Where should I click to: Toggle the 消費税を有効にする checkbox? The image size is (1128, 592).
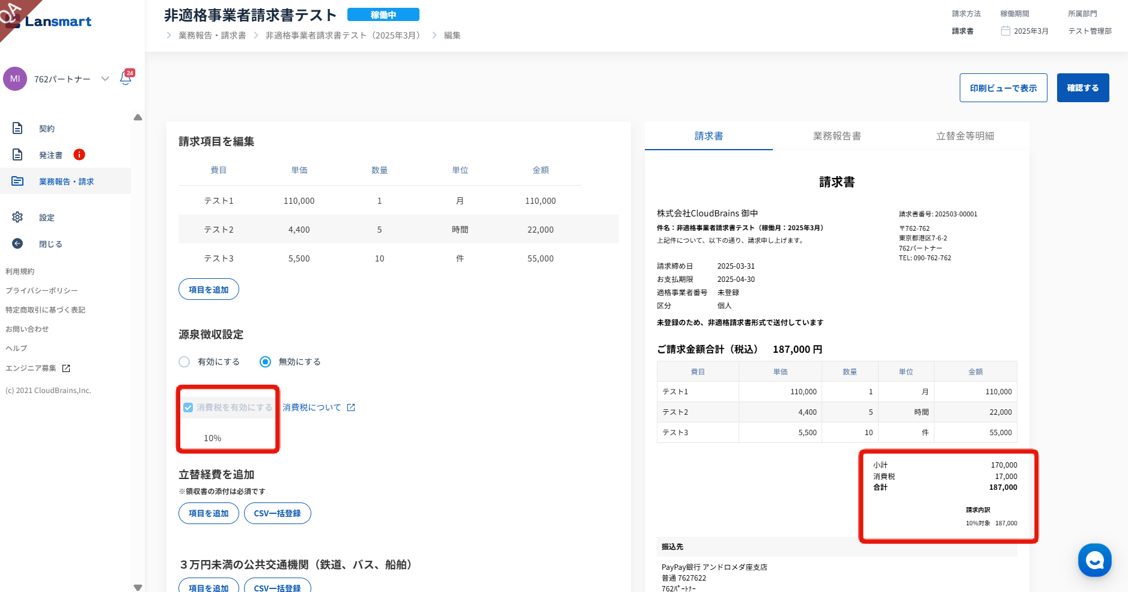pyautogui.click(x=188, y=407)
